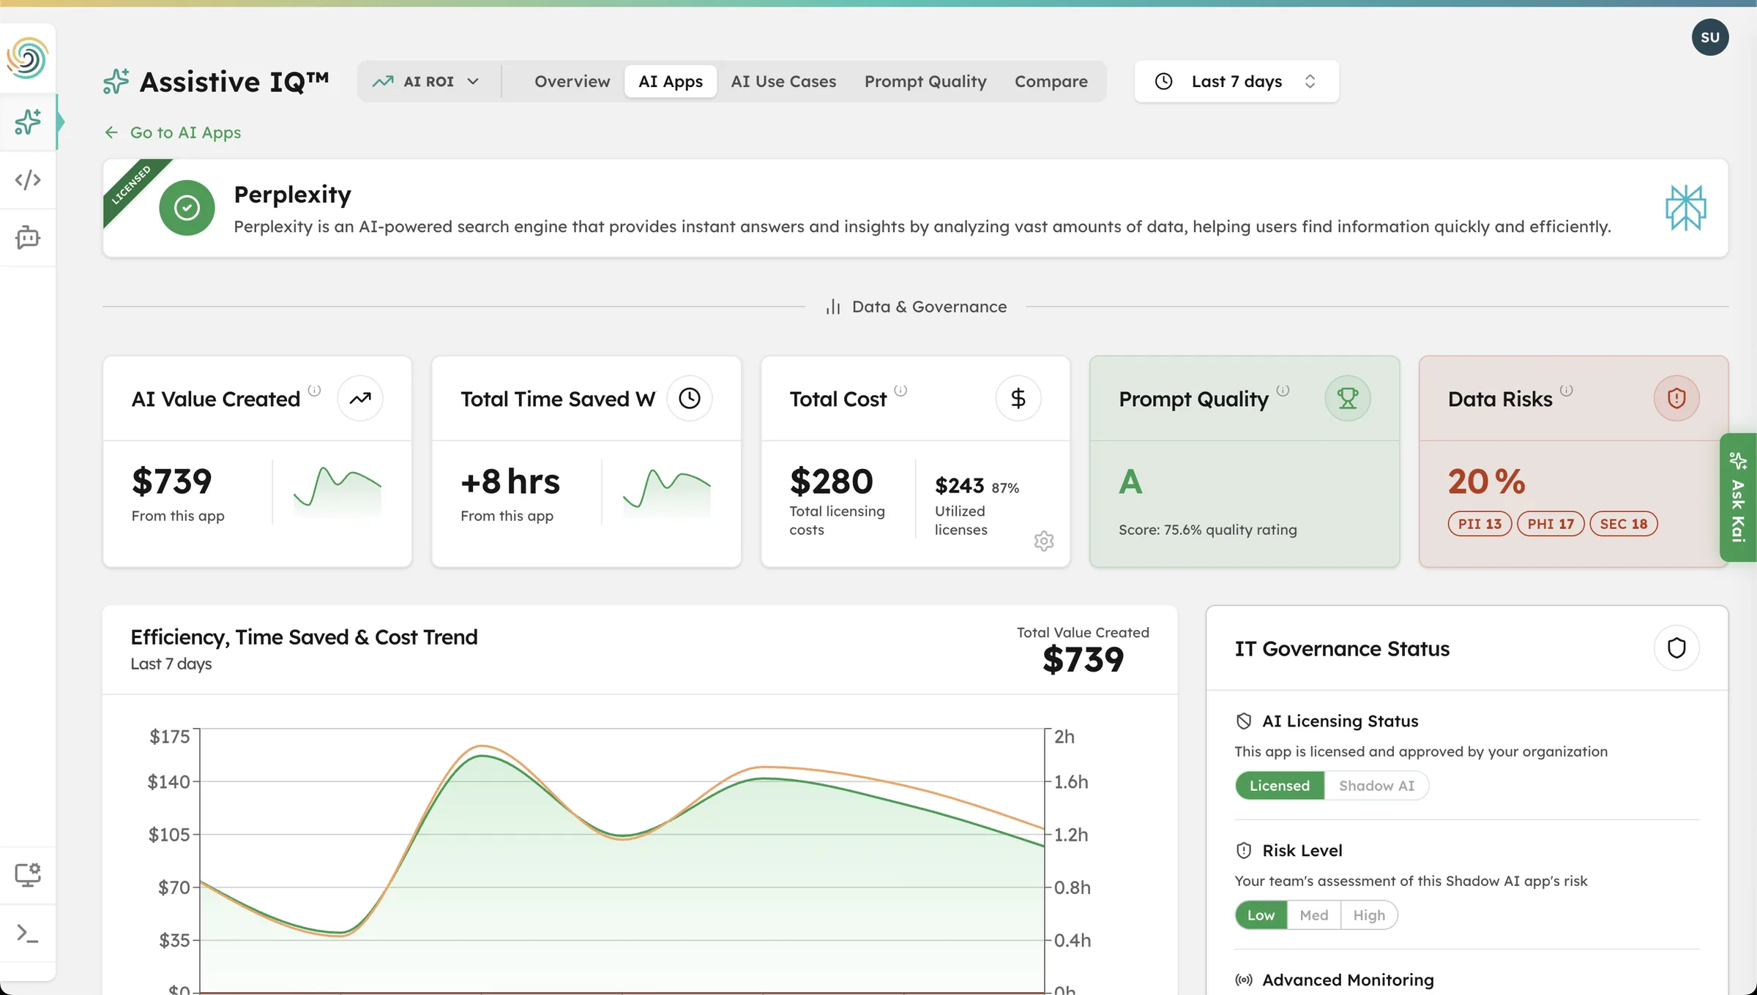1757x995 pixels.
Task: Set risk level to Med
Action: click(x=1313, y=915)
